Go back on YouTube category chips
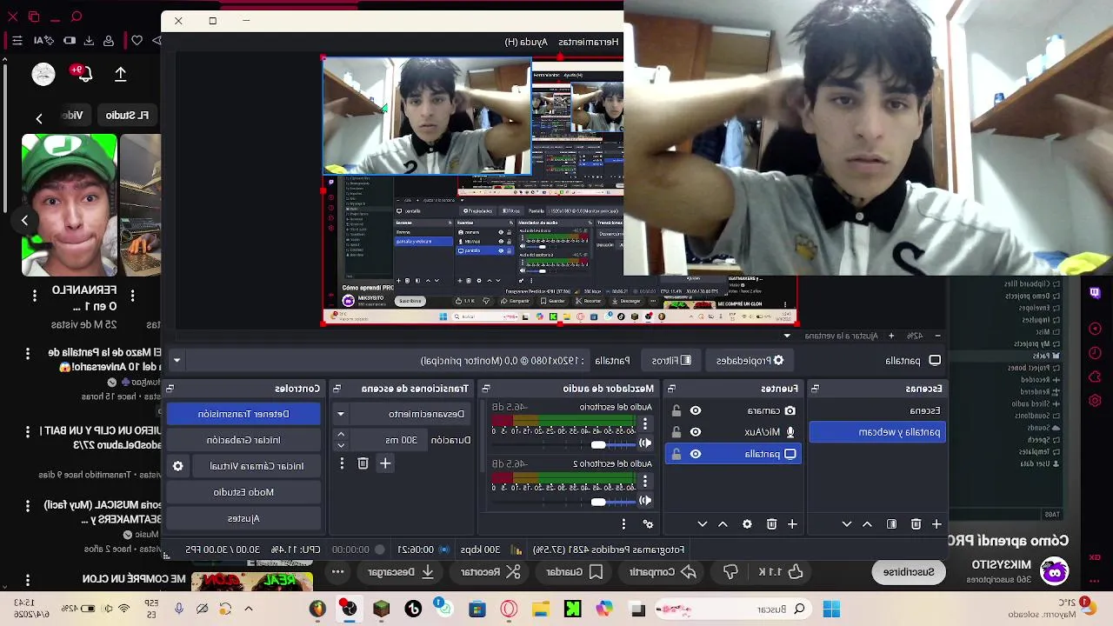Viewport: 1113px width, 626px height. (38, 118)
